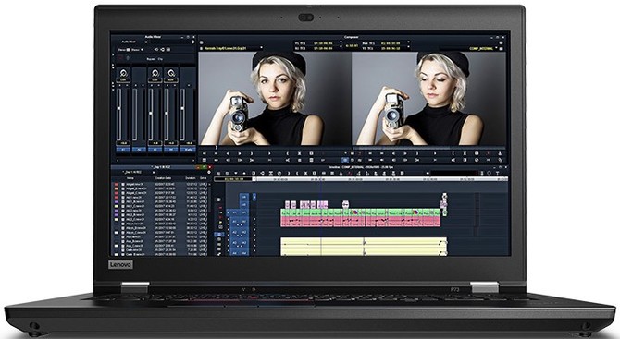Toggle the V4 track selector in timeline

pos(244,197)
